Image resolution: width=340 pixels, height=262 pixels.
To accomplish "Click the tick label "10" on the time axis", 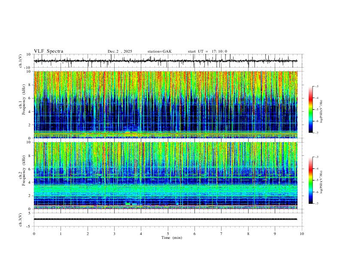I will (x=302, y=234).
